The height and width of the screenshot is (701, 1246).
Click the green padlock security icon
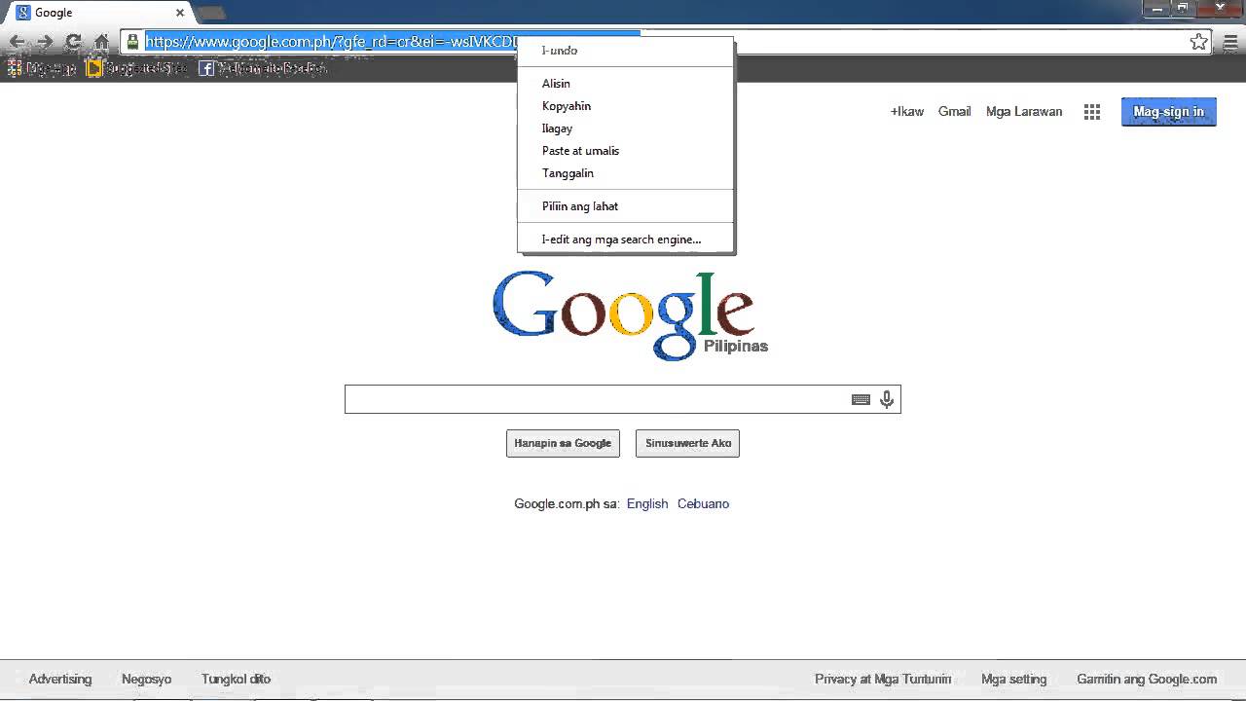point(133,41)
